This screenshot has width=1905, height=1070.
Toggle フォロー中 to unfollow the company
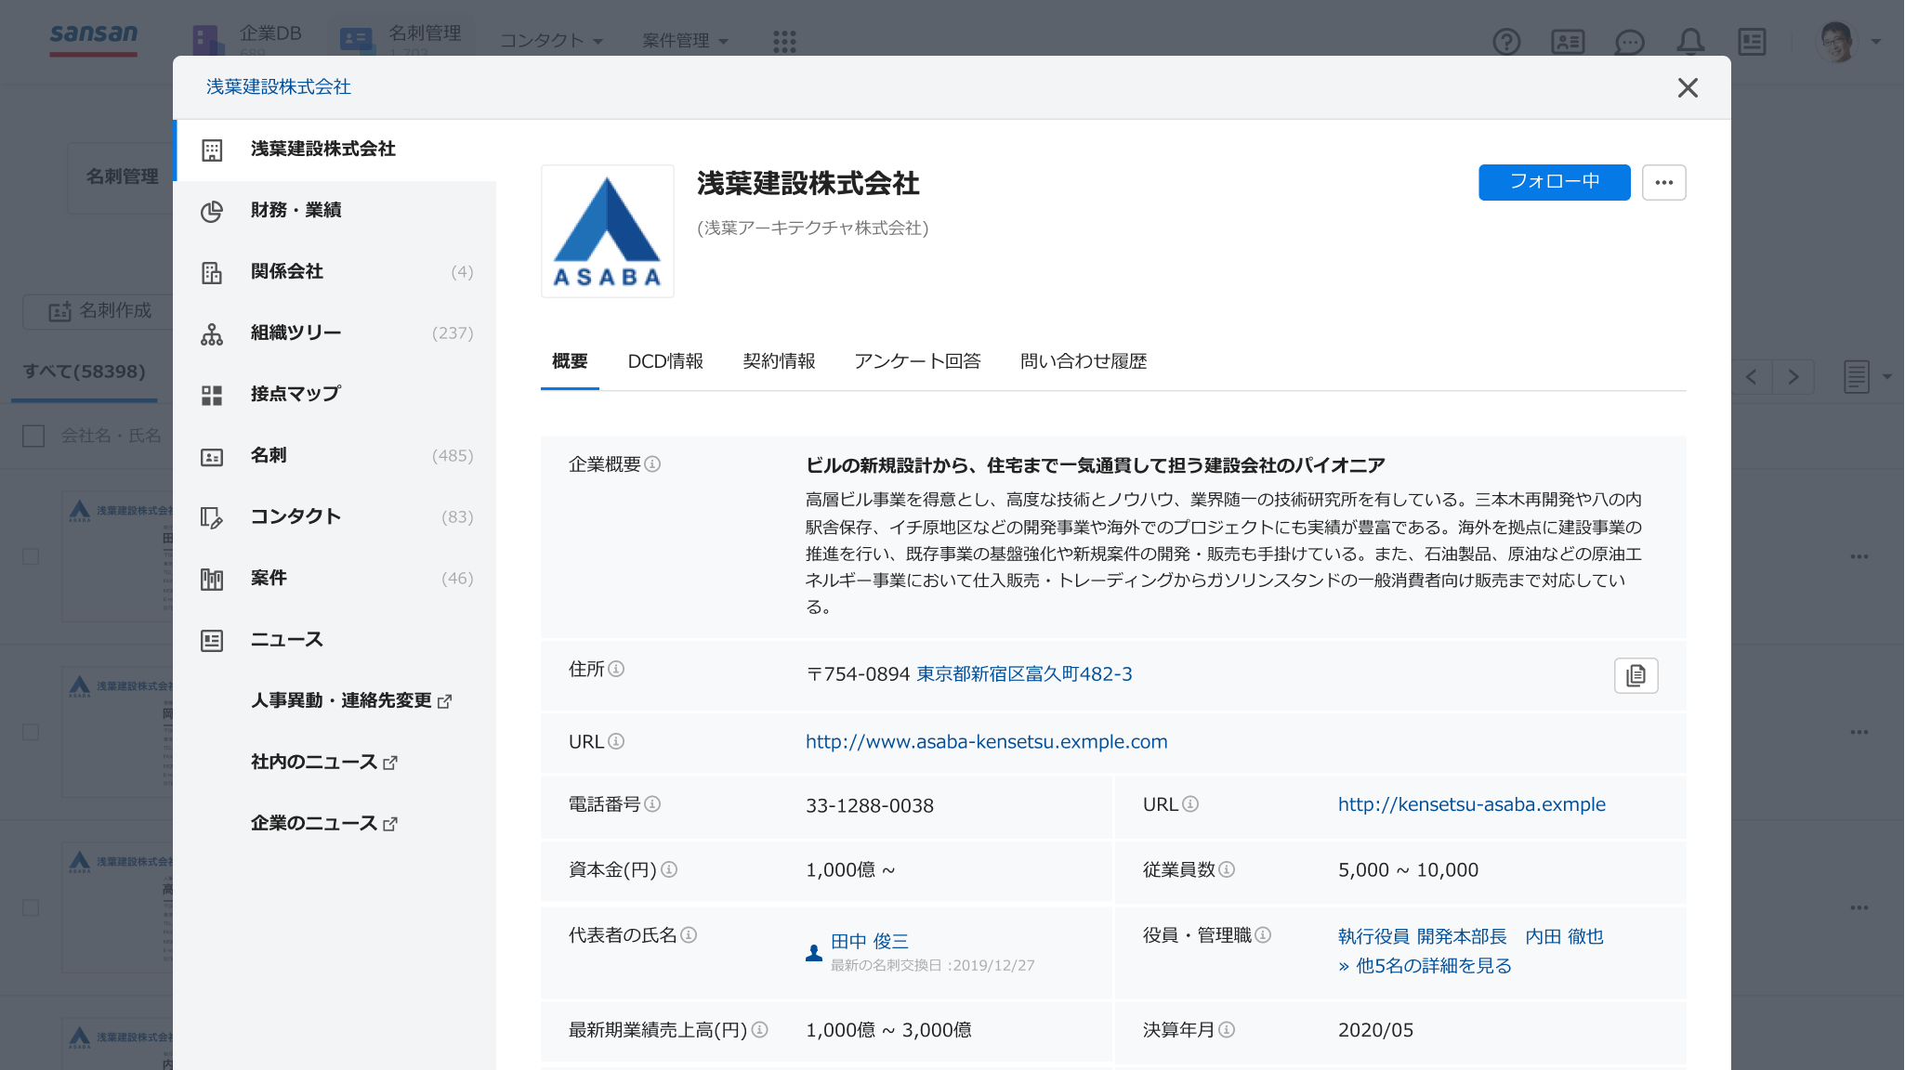click(1554, 182)
